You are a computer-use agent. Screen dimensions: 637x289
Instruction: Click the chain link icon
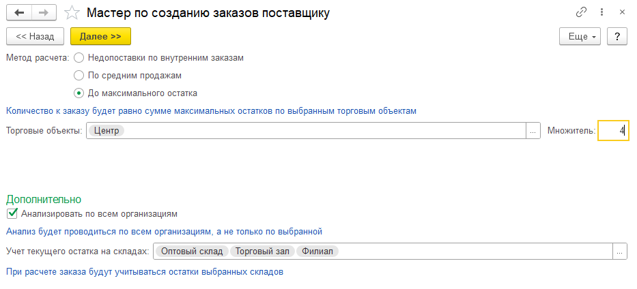582,12
